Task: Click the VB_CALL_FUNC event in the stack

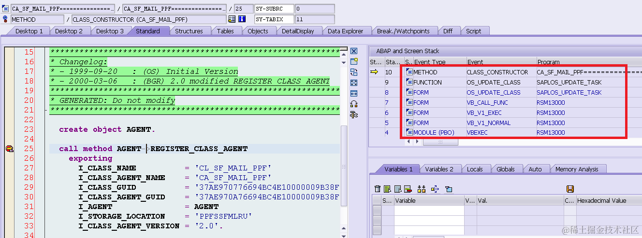Action: (x=487, y=102)
